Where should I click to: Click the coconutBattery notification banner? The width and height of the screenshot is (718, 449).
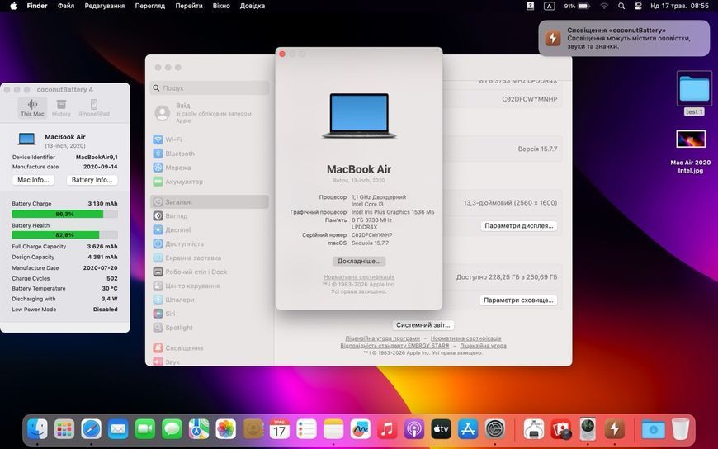tap(624, 38)
